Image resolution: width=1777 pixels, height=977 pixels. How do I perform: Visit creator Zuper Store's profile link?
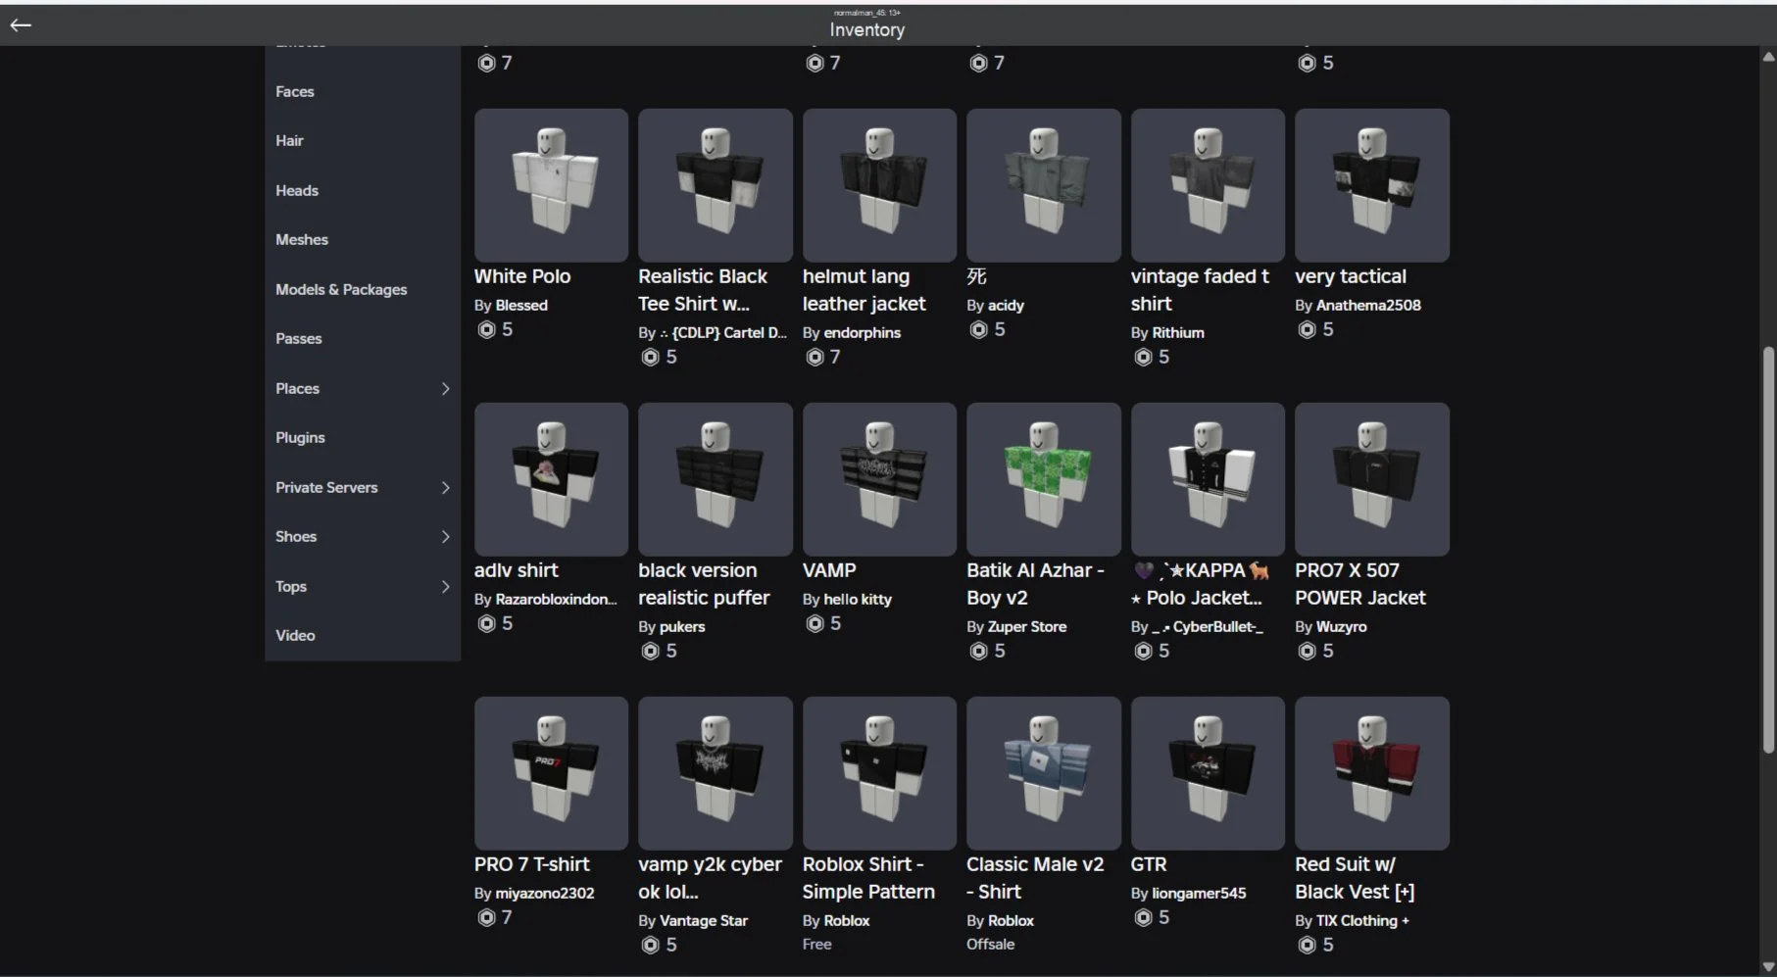1026,627
